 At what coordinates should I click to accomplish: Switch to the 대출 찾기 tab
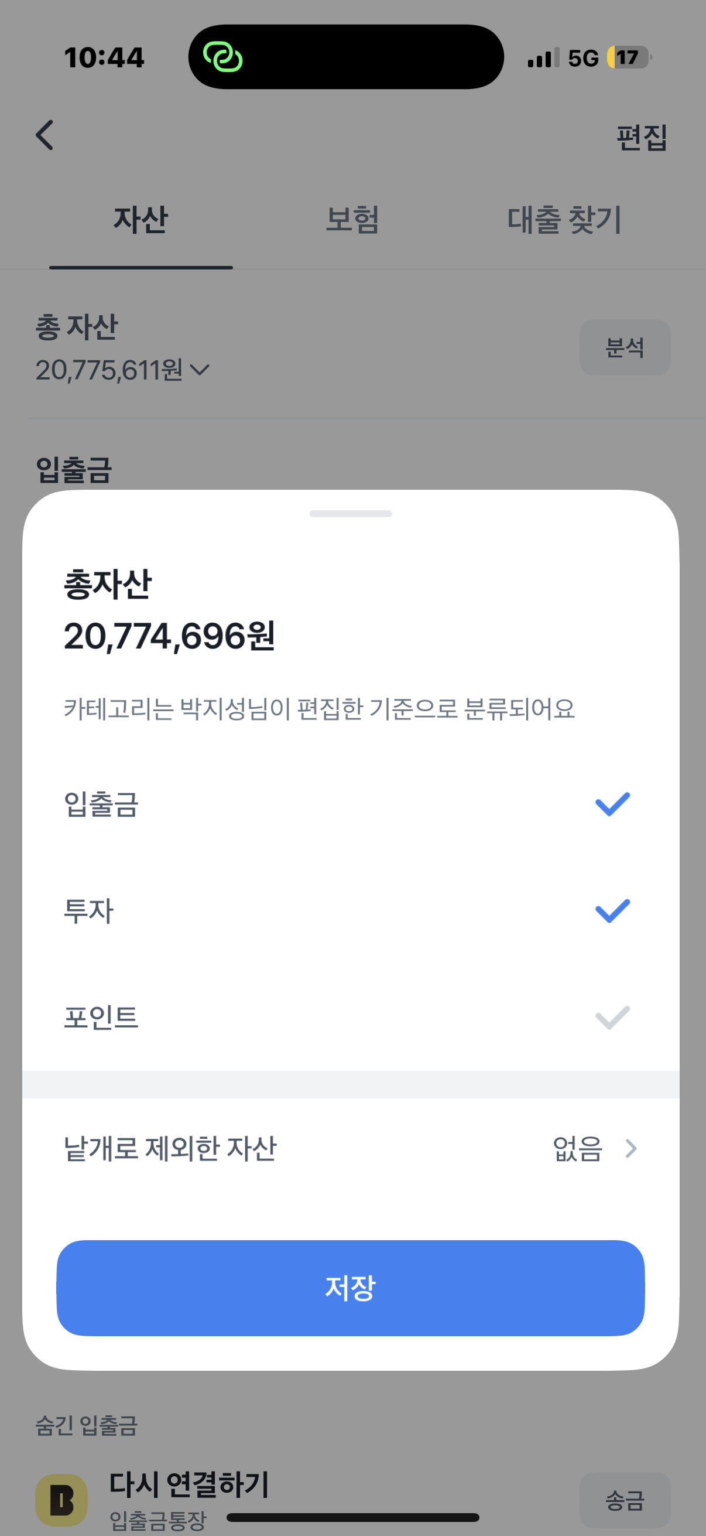point(564,220)
